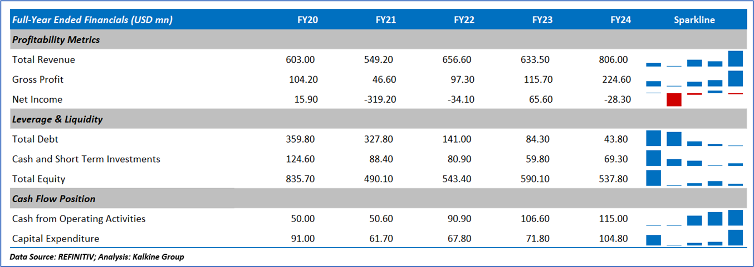Select the Full-Year Ended Financials header cell
The height and width of the screenshot is (267, 754).
92,20
